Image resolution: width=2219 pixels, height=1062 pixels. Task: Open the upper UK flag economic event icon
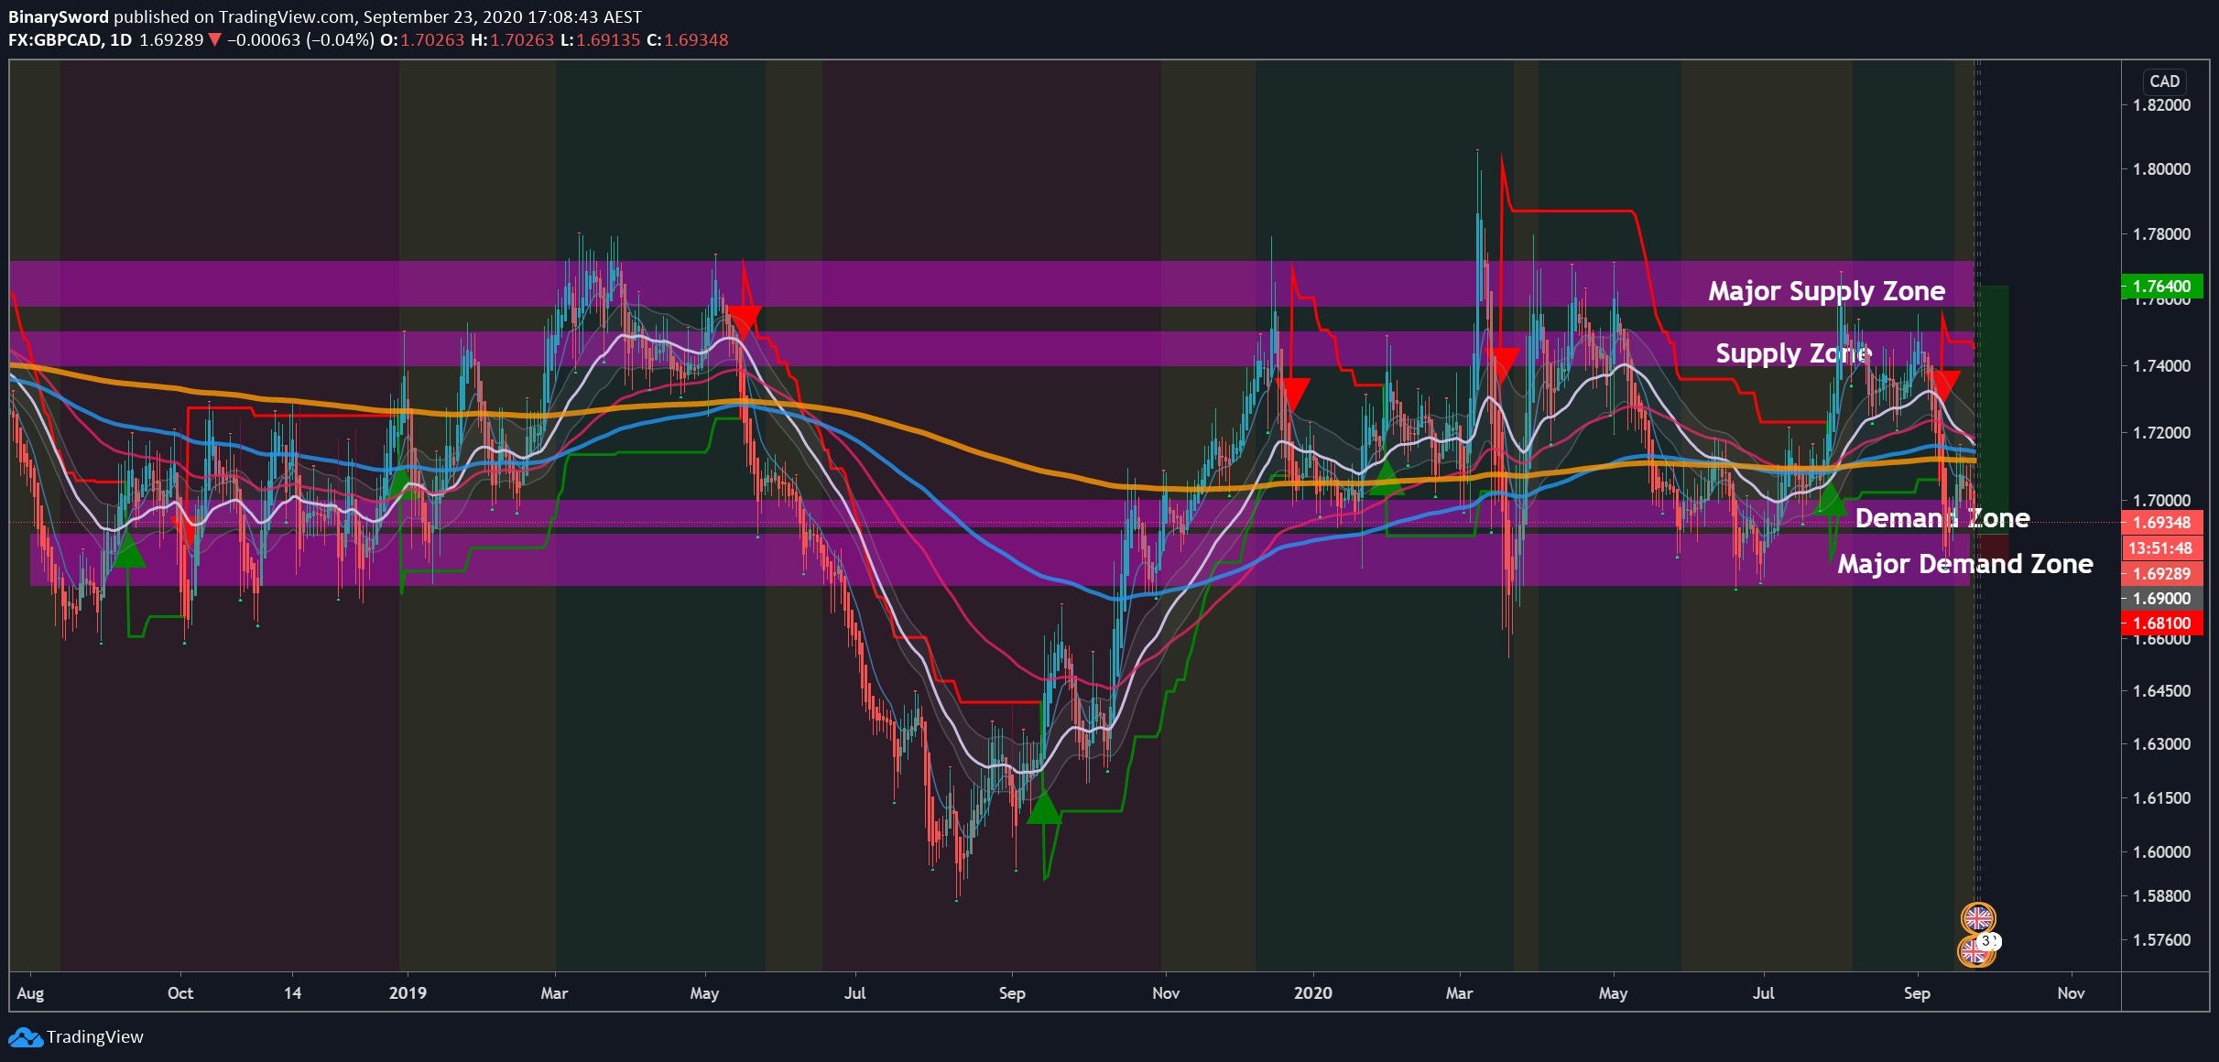click(x=1978, y=917)
